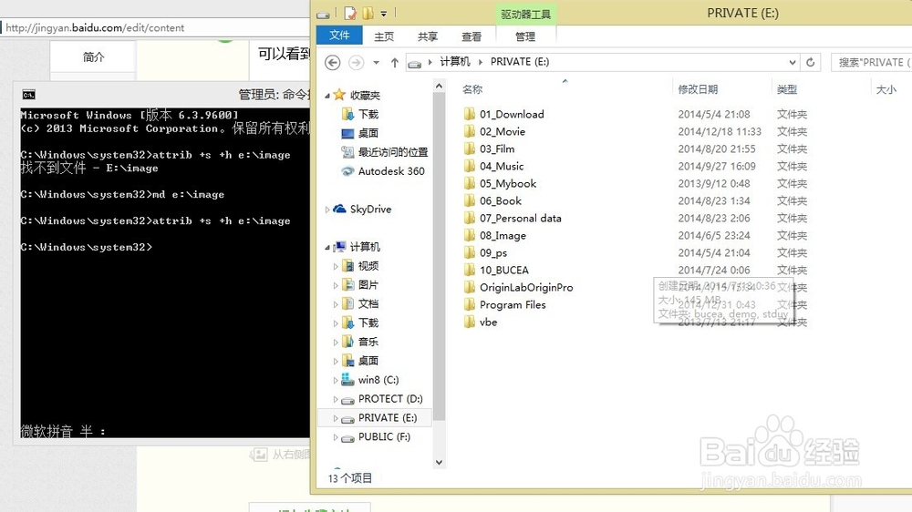Click 计算机 in the address breadcrumb
The image size is (912, 512).
point(455,62)
